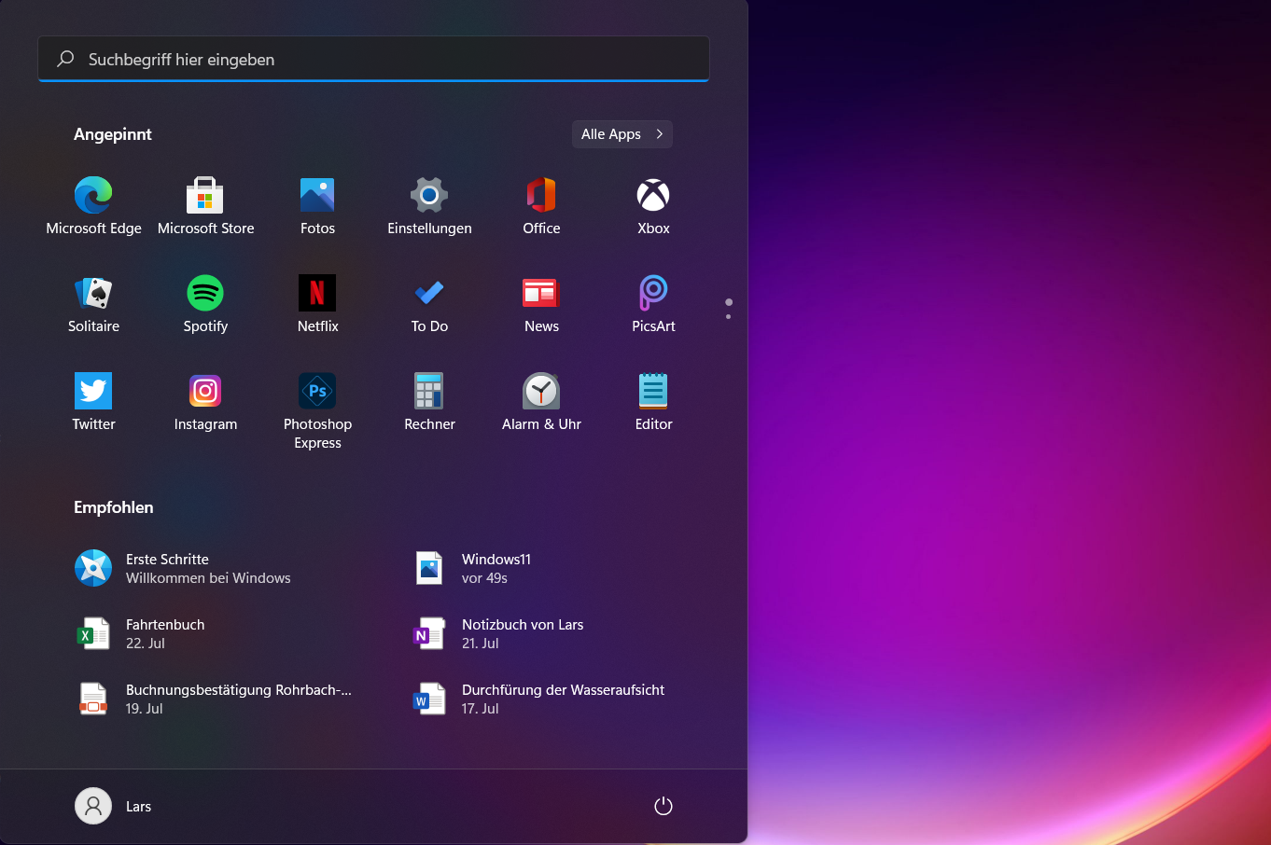Click the search magnifier icon
The width and height of the screenshot is (1271, 845).
click(x=65, y=59)
